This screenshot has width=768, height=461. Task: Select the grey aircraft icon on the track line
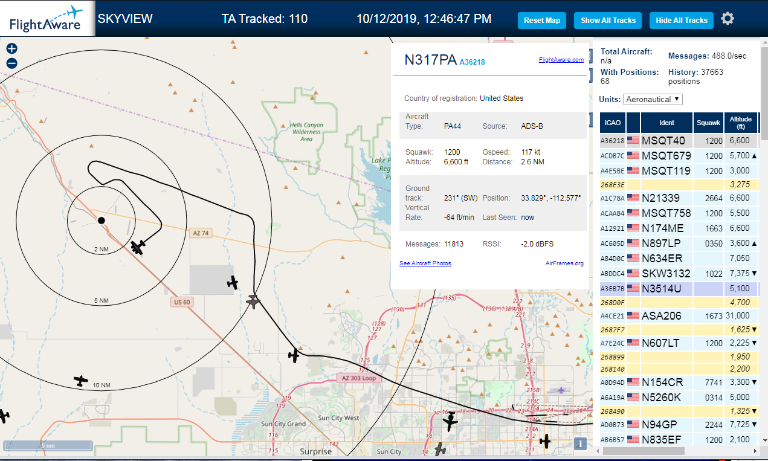click(253, 301)
